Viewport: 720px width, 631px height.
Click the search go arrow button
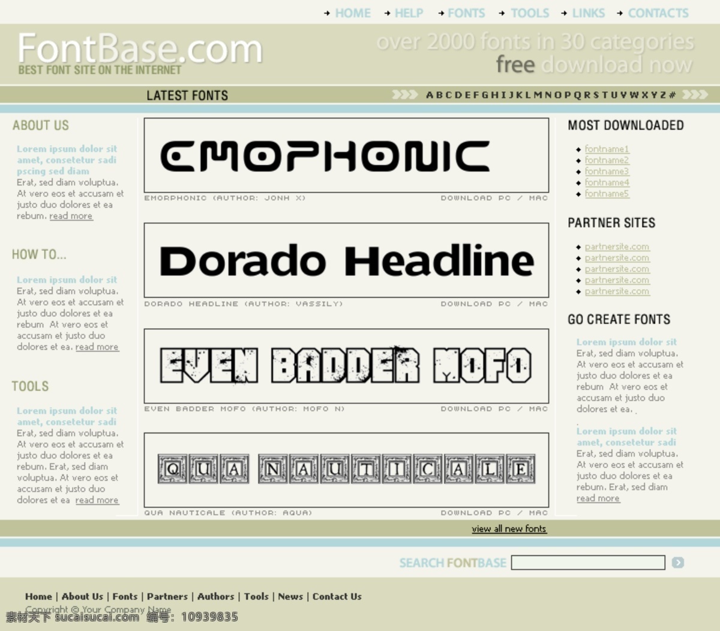point(678,563)
